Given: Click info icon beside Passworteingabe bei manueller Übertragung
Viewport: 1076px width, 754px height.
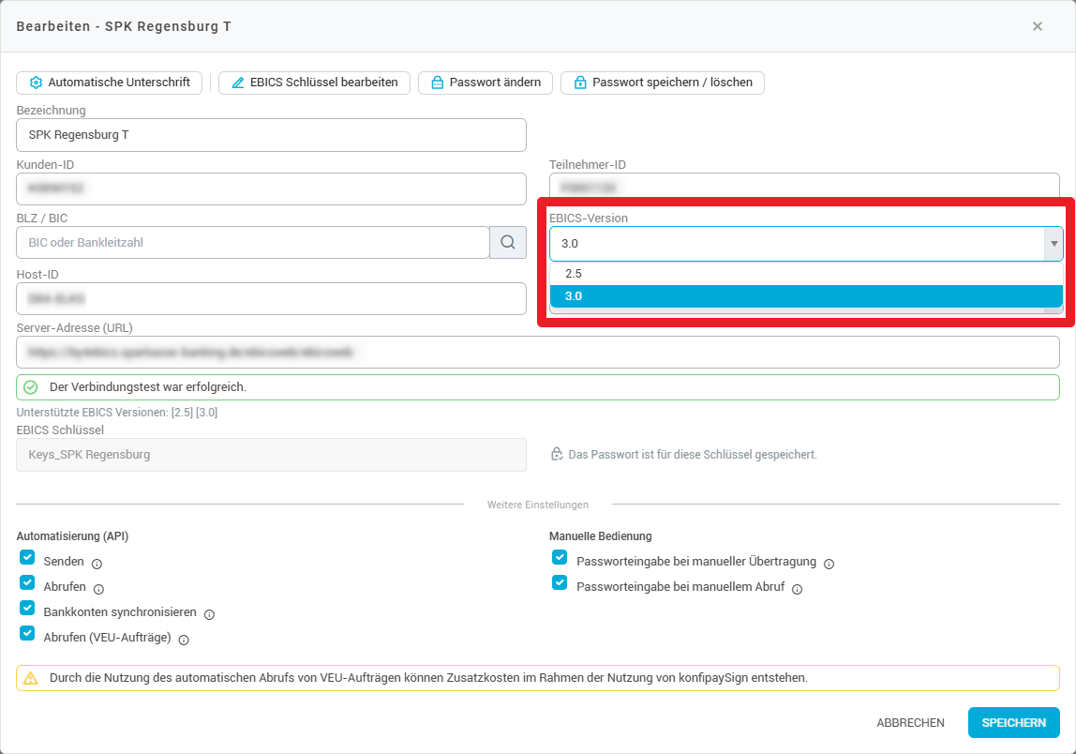Looking at the screenshot, I should tap(829, 564).
